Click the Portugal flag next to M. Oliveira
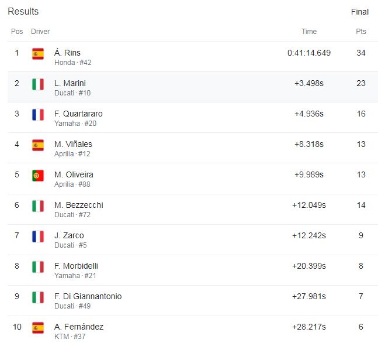 tap(38, 176)
